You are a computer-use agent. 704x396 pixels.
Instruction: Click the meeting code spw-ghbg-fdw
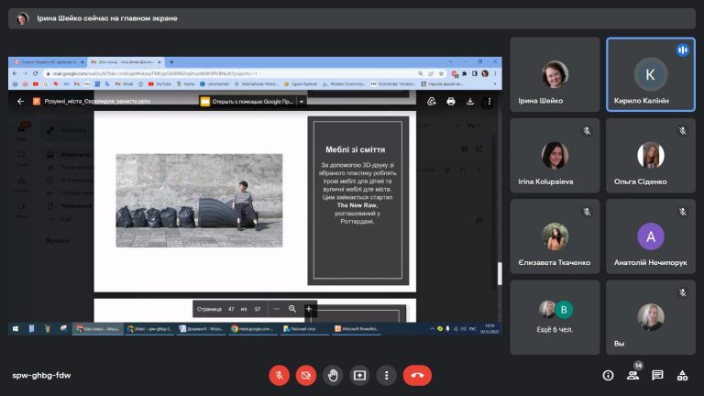click(41, 375)
